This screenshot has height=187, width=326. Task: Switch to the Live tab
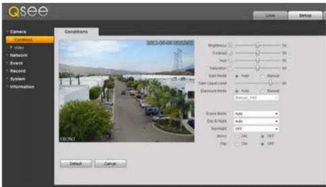pyautogui.click(x=270, y=16)
